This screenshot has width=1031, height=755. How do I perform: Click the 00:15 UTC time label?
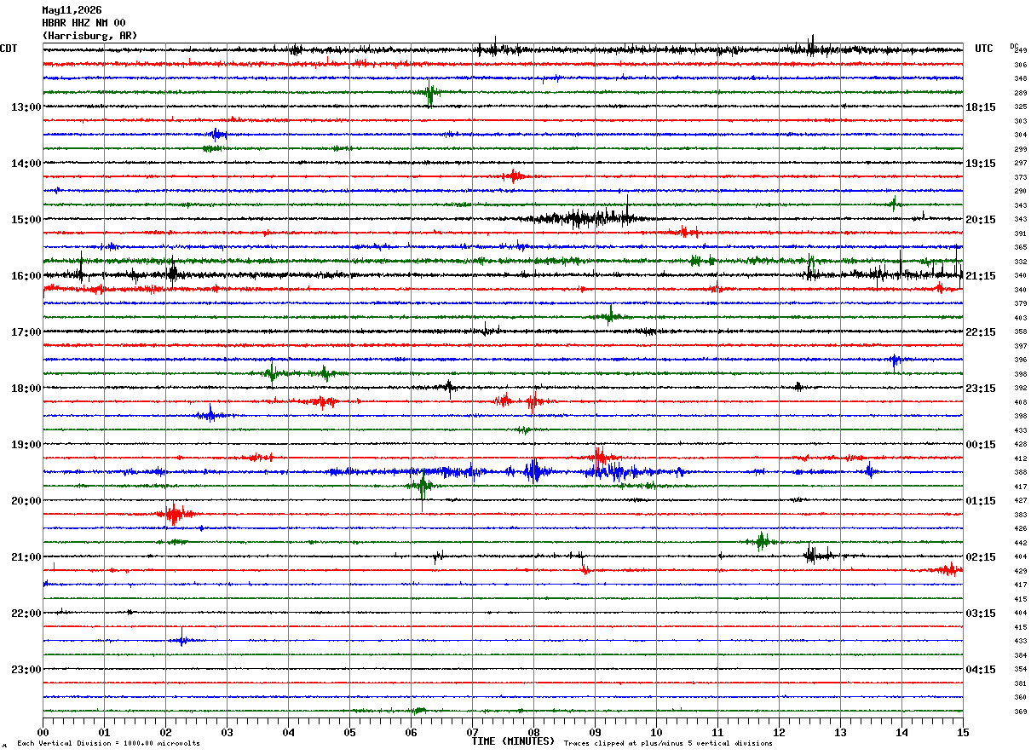[981, 445]
